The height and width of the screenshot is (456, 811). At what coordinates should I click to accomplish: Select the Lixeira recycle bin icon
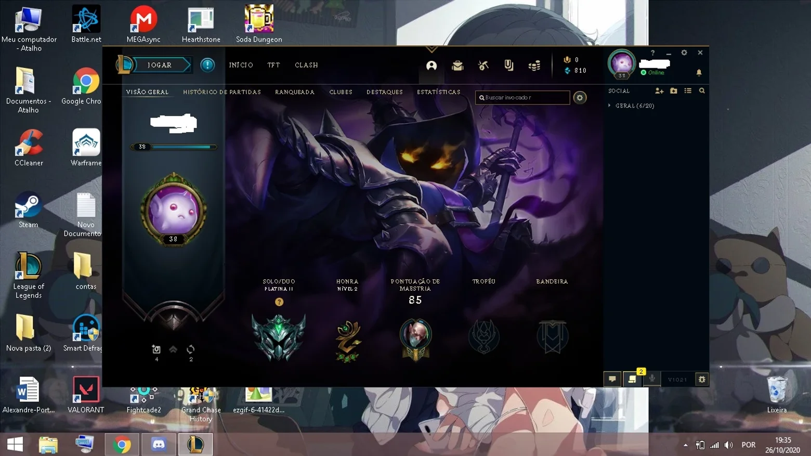click(x=777, y=395)
